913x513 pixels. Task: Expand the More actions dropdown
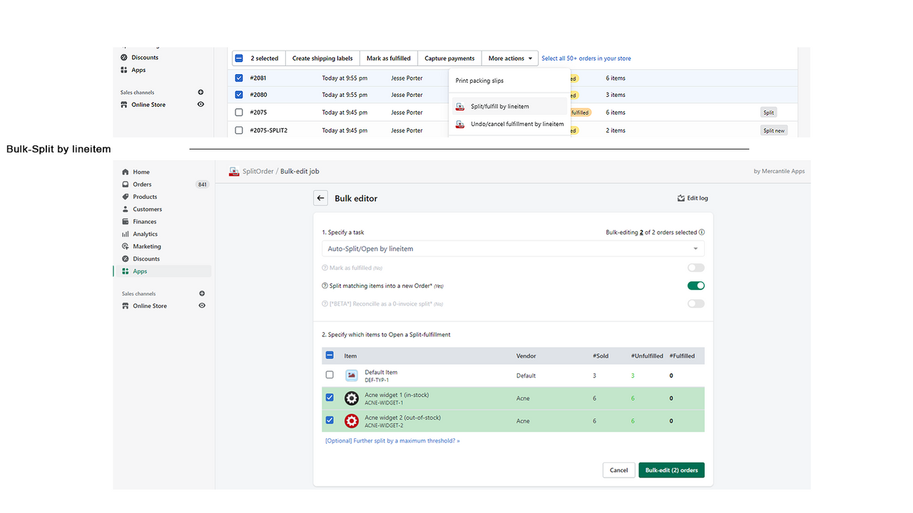[510, 58]
